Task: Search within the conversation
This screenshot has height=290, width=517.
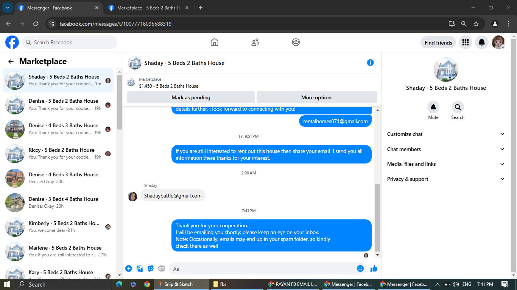Action: point(458,107)
